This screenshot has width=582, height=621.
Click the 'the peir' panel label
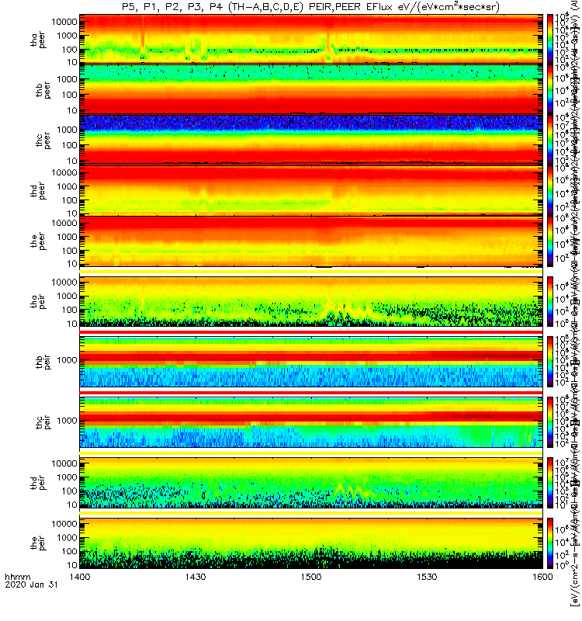click(38, 543)
